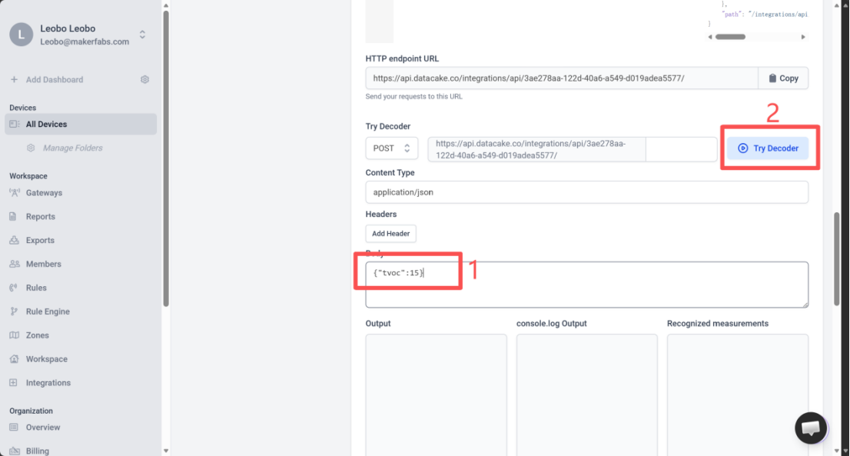Click the Zones map icon
Screen dimensions: 850x456
14,335
